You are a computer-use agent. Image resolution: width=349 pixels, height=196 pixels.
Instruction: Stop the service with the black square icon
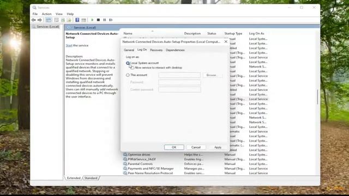[98, 20]
